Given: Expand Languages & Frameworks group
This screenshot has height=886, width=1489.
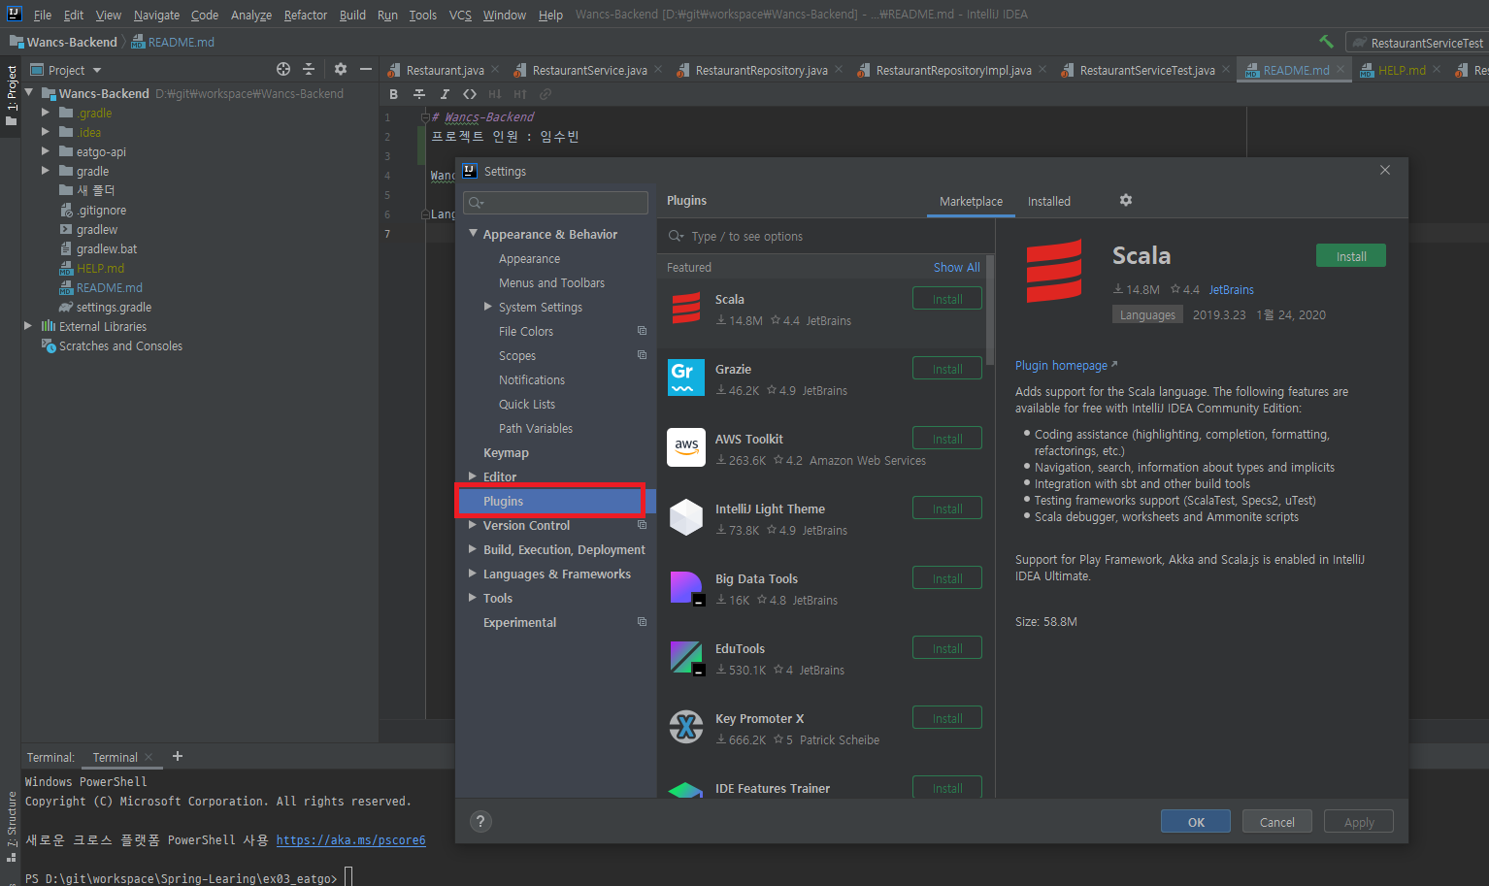Looking at the screenshot, I should pos(474,574).
